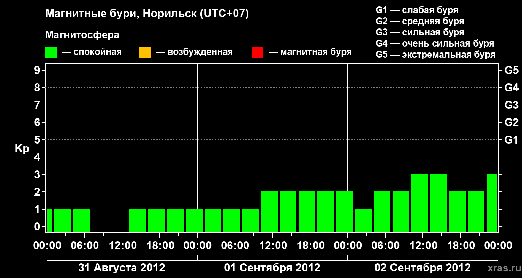Click the only Kp 1 bar on 02 Сентября

point(363,220)
